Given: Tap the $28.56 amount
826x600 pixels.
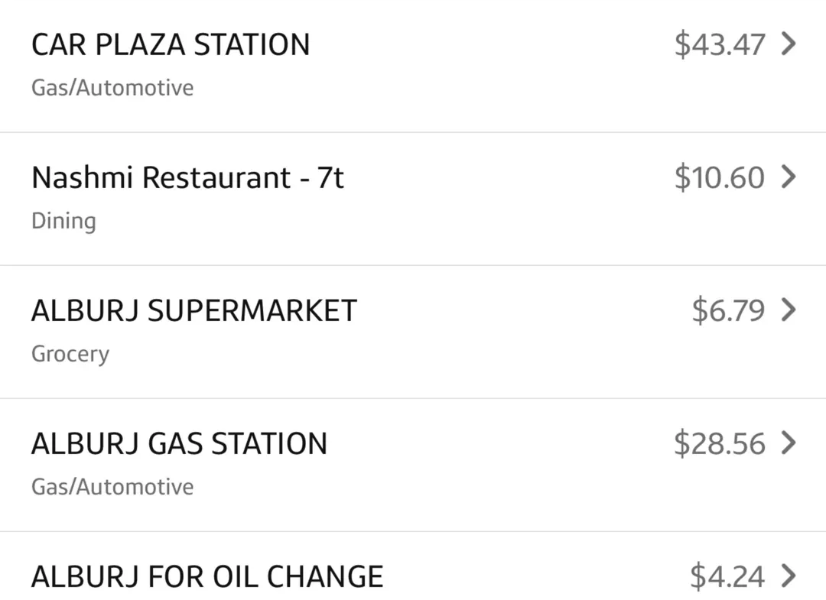Looking at the screenshot, I should click(x=720, y=443).
